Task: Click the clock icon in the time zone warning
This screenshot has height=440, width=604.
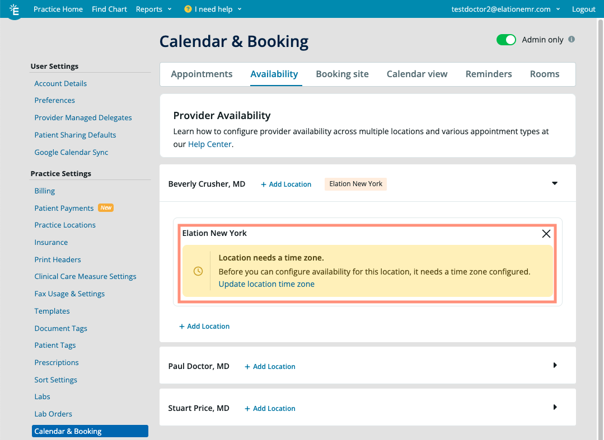Action: (x=198, y=271)
